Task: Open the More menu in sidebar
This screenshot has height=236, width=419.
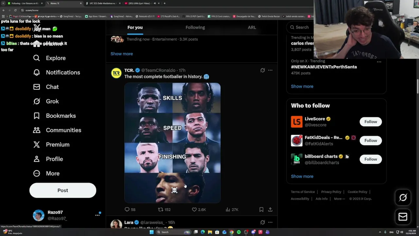Action: coord(46,173)
